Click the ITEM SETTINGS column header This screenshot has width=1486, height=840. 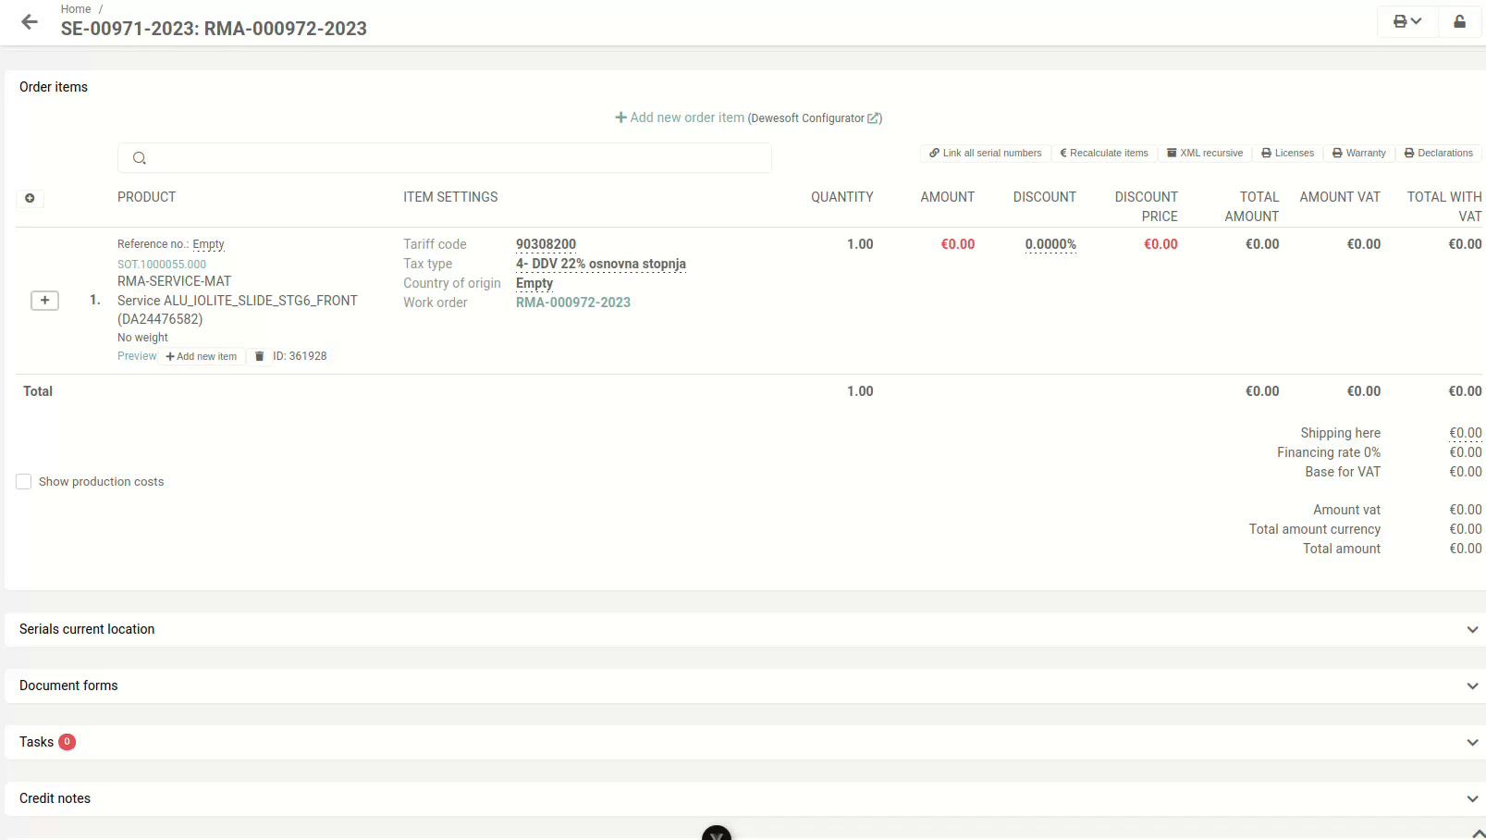(450, 197)
